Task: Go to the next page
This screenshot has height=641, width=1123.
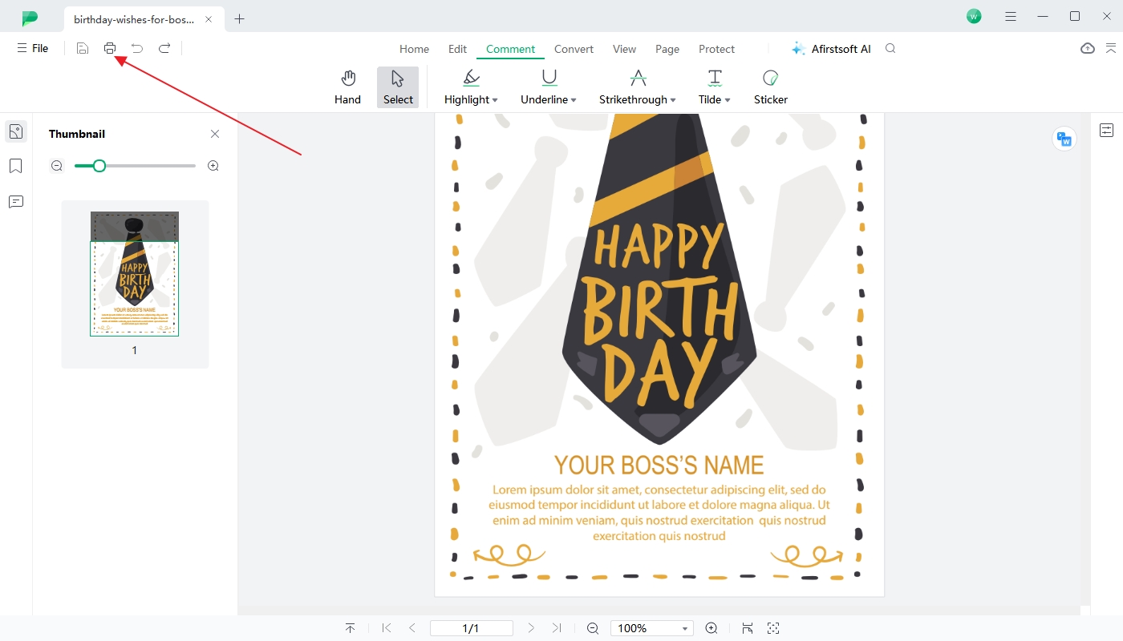Action: click(531, 628)
